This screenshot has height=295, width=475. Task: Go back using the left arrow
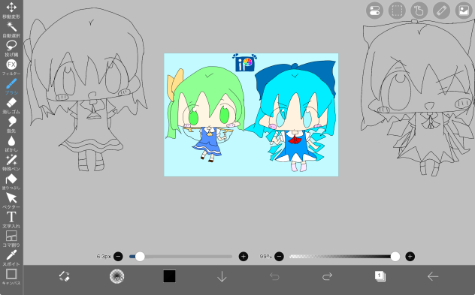pos(433,276)
